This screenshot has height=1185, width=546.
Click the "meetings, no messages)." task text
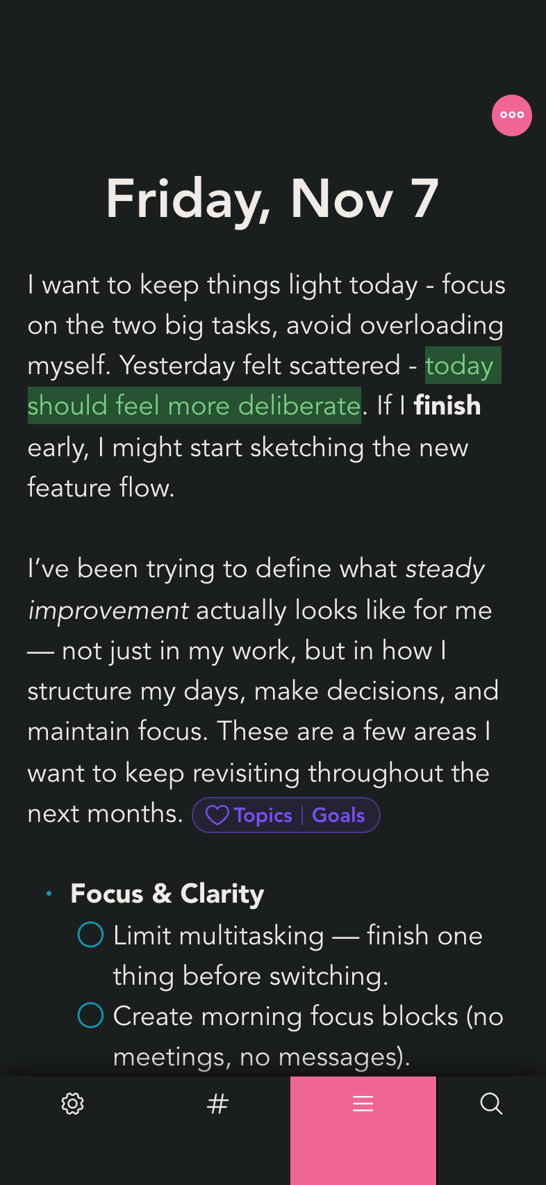261,1057
